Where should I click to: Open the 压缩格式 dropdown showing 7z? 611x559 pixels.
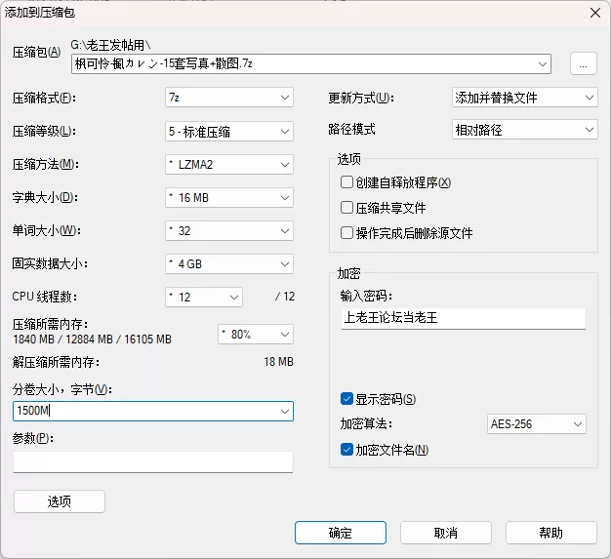[229, 98]
